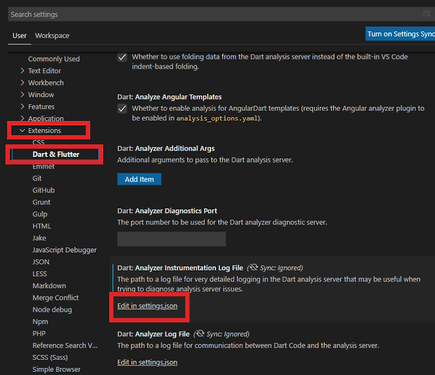The width and height of the screenshot is (435, 375).
Task: Open the Features settings category
Action: coord(41,107)
